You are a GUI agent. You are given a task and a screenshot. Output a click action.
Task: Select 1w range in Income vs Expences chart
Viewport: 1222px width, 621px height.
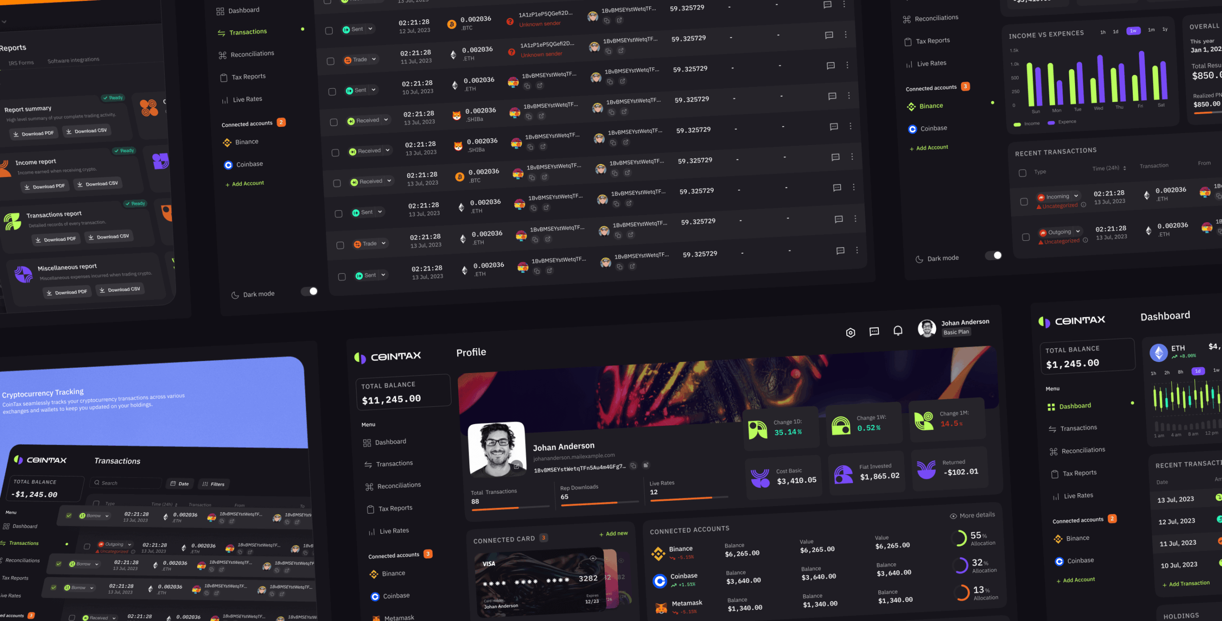coord(1133,31)
